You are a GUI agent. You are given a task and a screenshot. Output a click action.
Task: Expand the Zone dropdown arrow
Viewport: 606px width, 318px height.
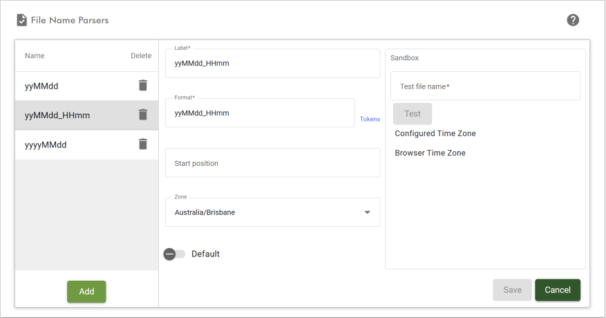point(367,212)
